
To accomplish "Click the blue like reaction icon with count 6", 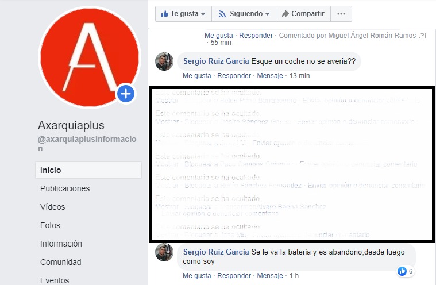I will pyautogui.click(x=402, y=271).
